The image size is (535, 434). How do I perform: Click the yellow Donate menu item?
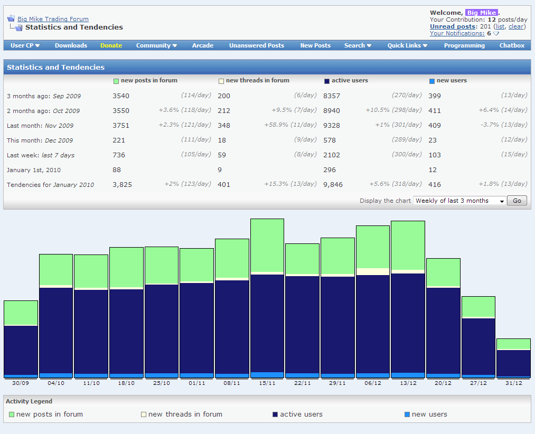111,45
